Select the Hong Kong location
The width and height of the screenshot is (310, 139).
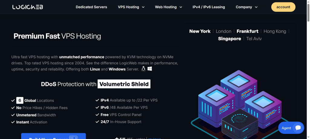click(275, 31)
